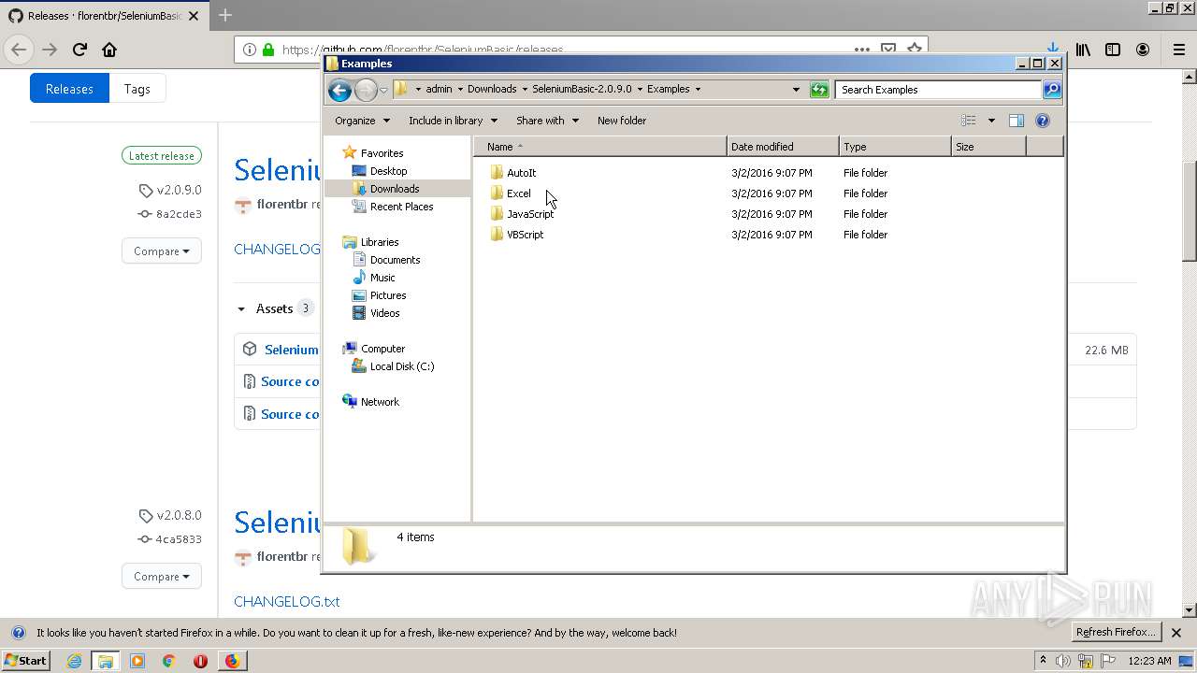Open the Pictures library
The width and height of the screenshot is (1197, 673).
379,295
